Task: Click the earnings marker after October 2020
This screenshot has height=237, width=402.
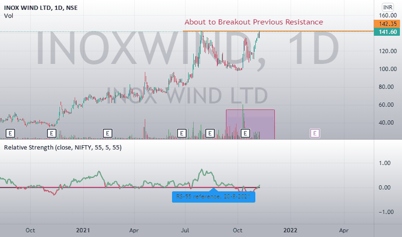Action: [x=51, y=133]
